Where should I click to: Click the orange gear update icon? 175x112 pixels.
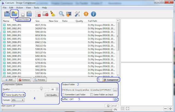point(86,14)
